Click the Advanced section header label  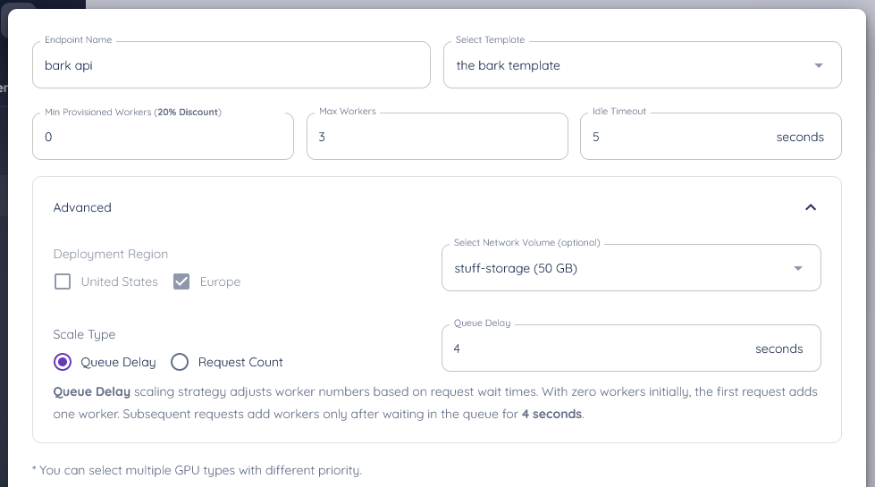pyautogui.click(x=82, y=207)
